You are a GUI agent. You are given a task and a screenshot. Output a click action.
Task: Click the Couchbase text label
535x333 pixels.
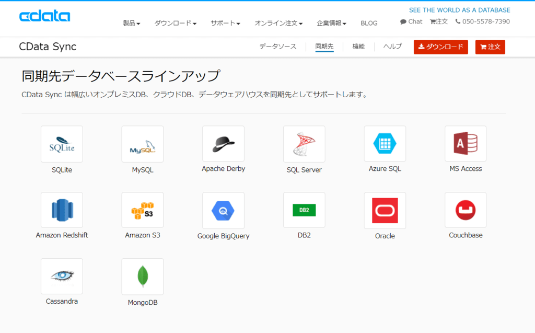pos(466,235)
